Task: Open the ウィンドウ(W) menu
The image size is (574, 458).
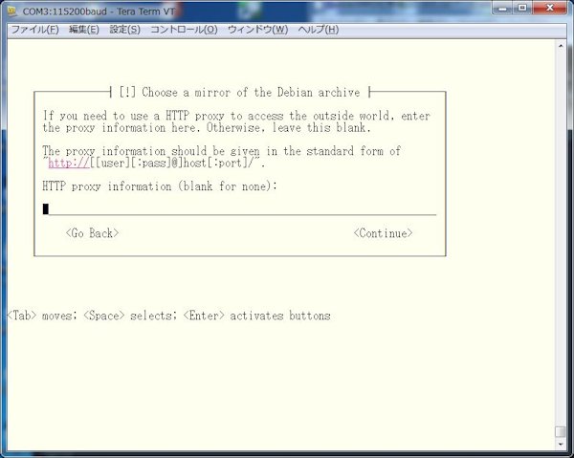Action: click(x=257, y=30)
